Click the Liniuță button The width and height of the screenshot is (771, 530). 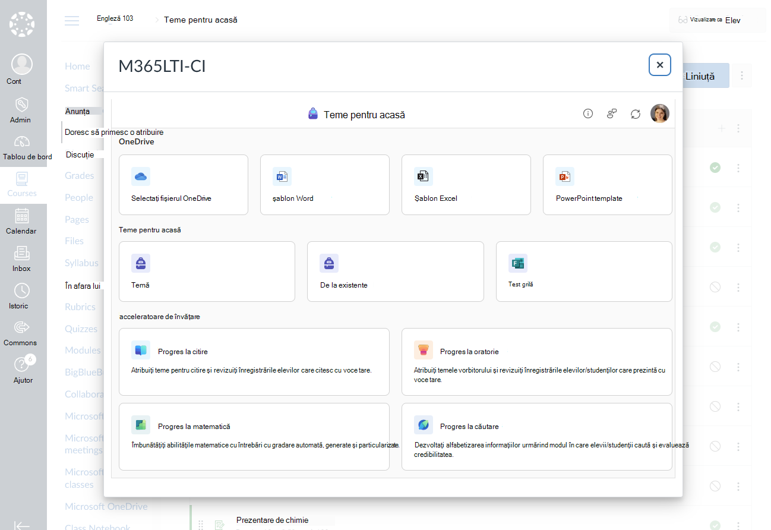706,76
